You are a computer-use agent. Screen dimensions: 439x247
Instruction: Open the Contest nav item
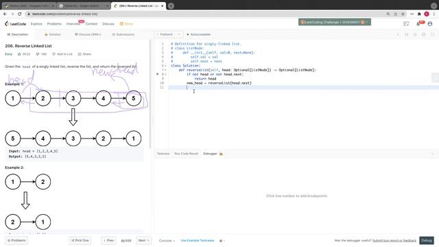pyautogui.click(x=91, y=24)
